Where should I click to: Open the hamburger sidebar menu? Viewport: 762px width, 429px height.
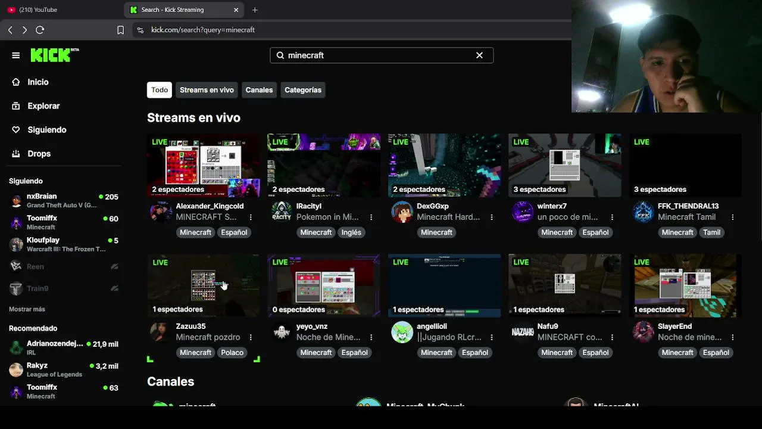point(16,55)
